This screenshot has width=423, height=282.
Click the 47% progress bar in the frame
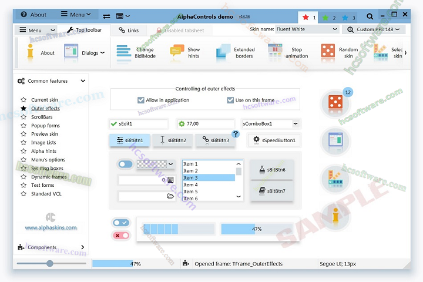(x=257, y=229)
